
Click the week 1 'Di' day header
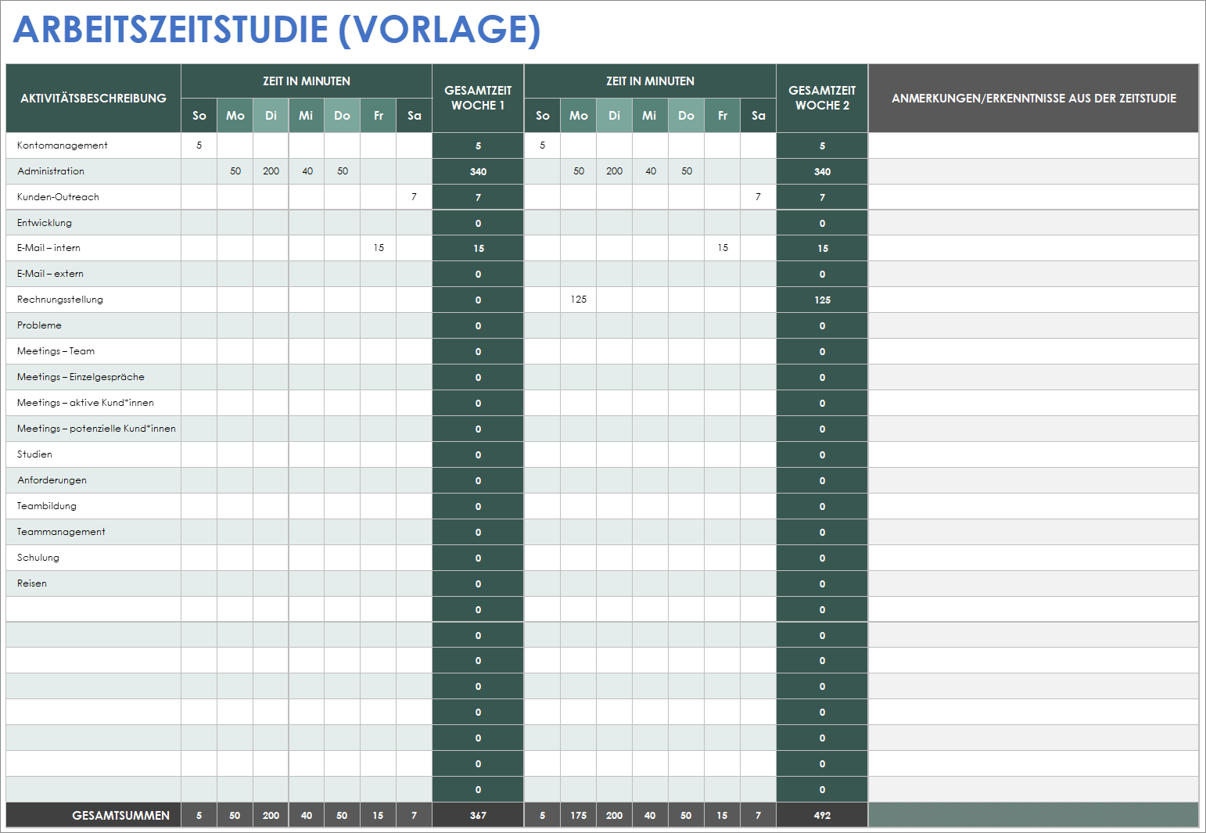[271, 116]
